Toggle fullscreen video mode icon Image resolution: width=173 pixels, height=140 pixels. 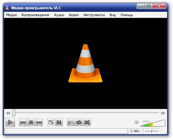coord(51,122)
